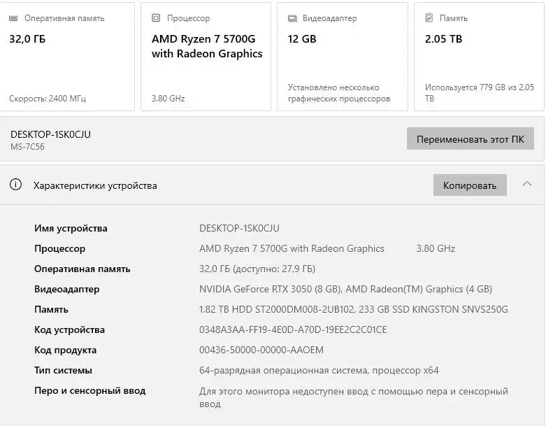Image resolution: width=546 pixels, height=426 pixels.
Task: Click Для этого монитора недоступен ввод text
Action: click(x=354, y=397)
